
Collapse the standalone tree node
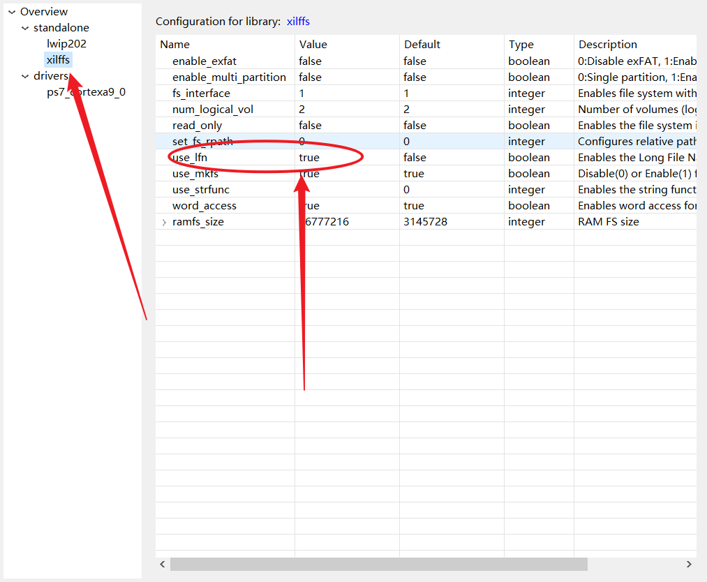coord(25,28)
